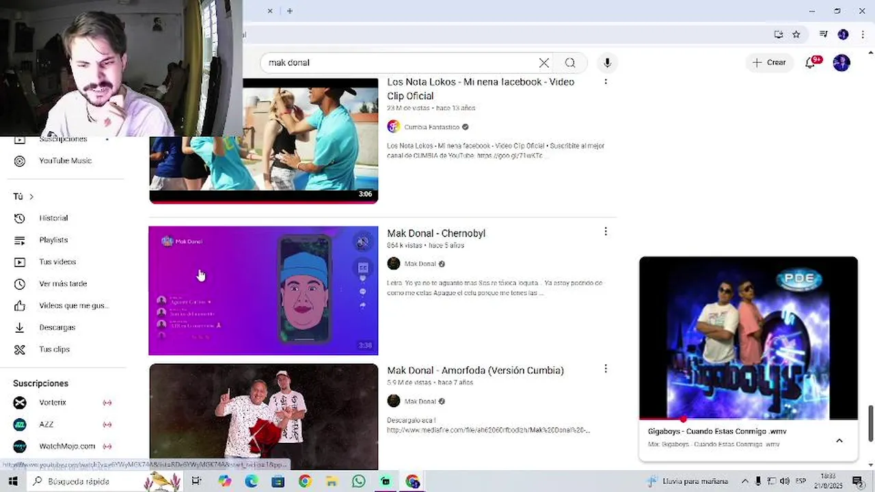
Task: Open Los Nota Lokos - Mi nena facebook title
Action: pyautogui.click(x=481, y=89)
